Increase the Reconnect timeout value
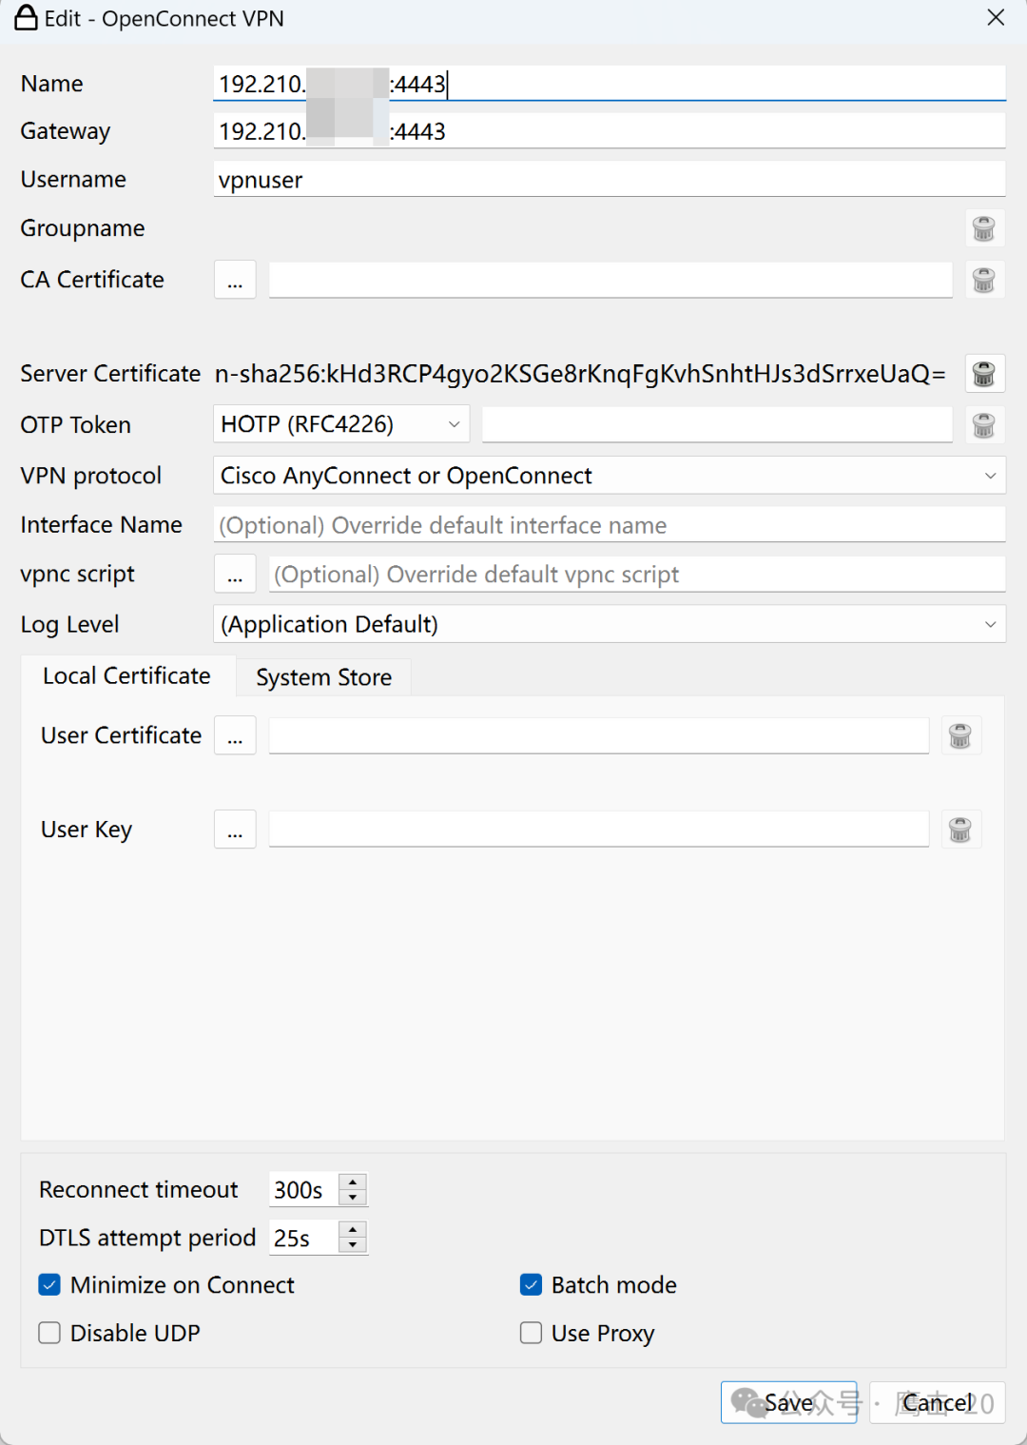The image size is (1027, 1445). 353,1181
